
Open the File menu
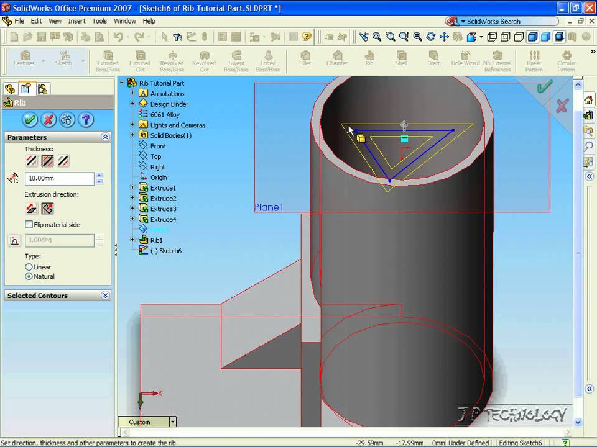(x=19, y=21)
